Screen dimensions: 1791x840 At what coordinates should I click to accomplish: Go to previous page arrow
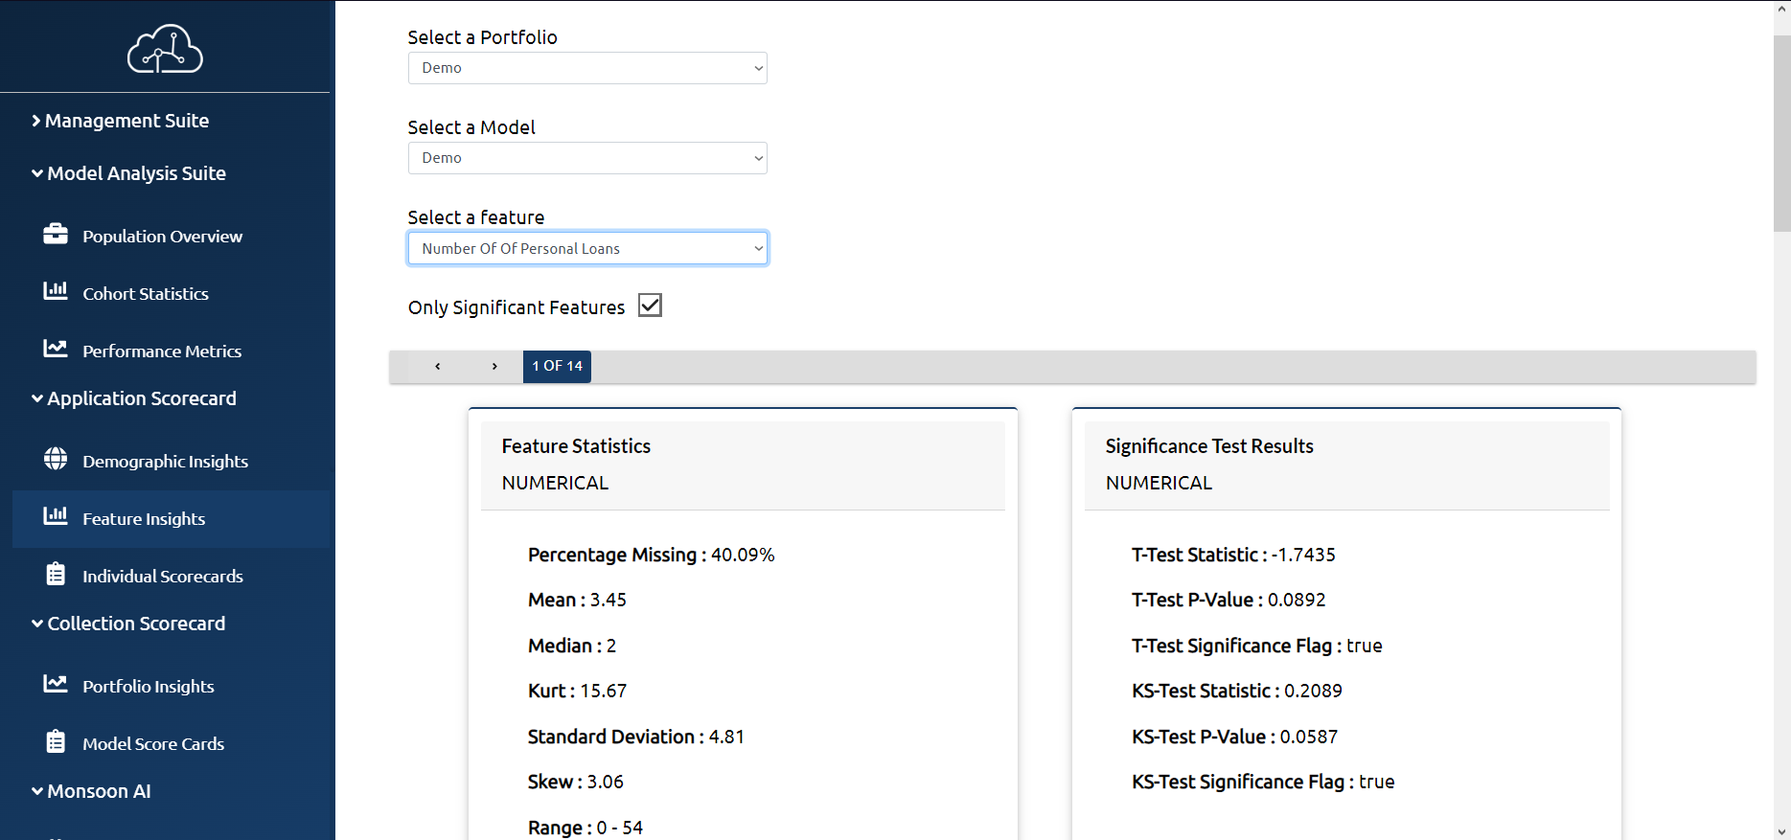(437, 366)
